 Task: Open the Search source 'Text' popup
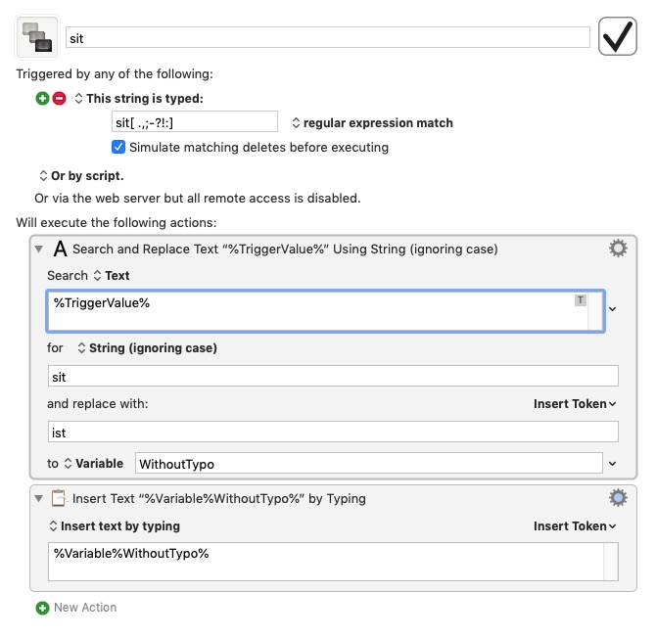click(x=112, y=276)
